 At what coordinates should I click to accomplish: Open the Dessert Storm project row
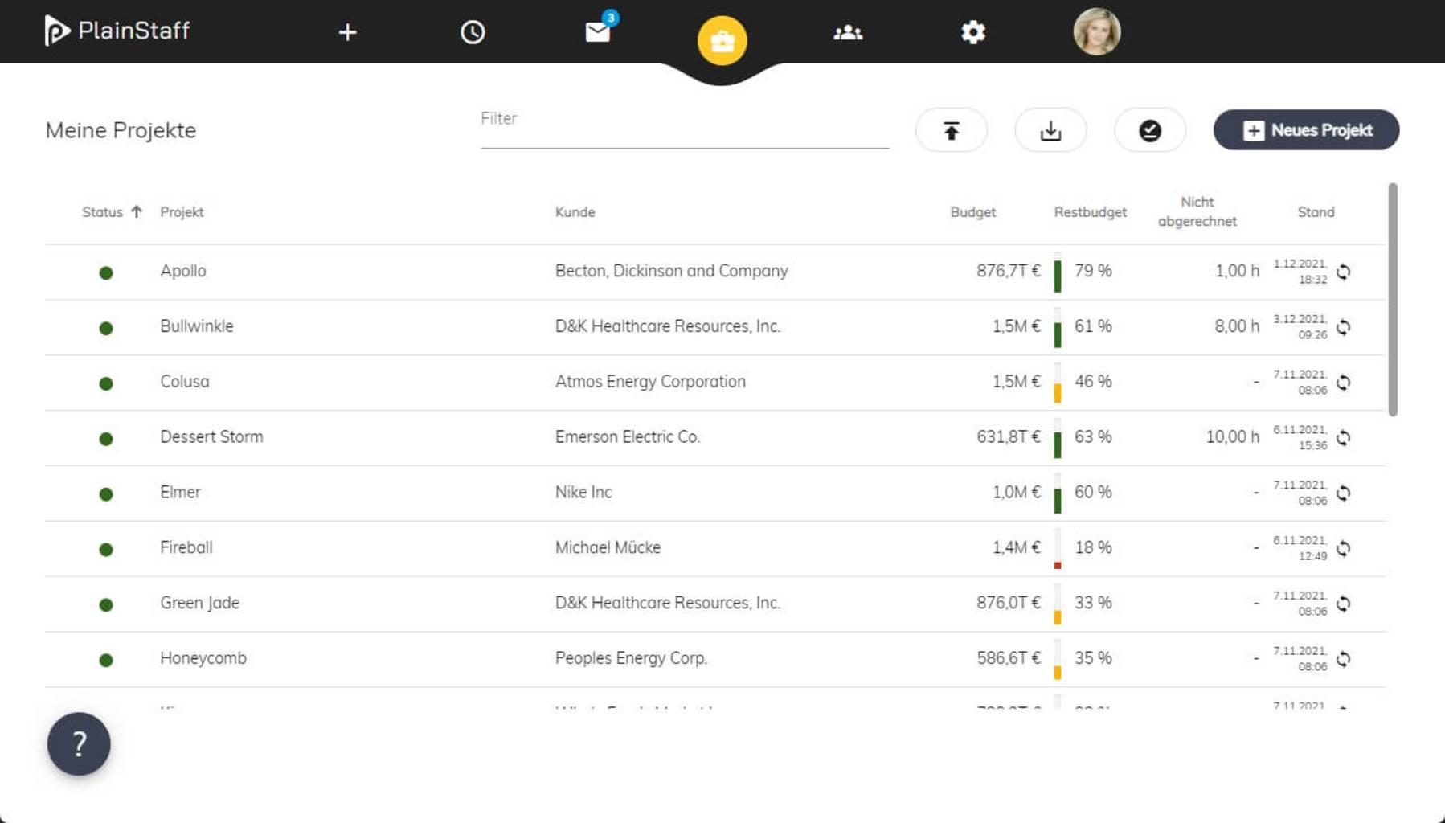tap(211, 437)
